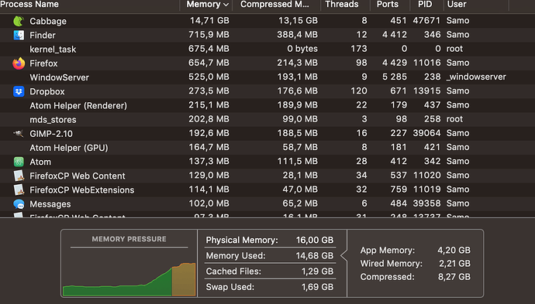Select the Finder process name
The image size is (535, 304).
click(43, 36)
